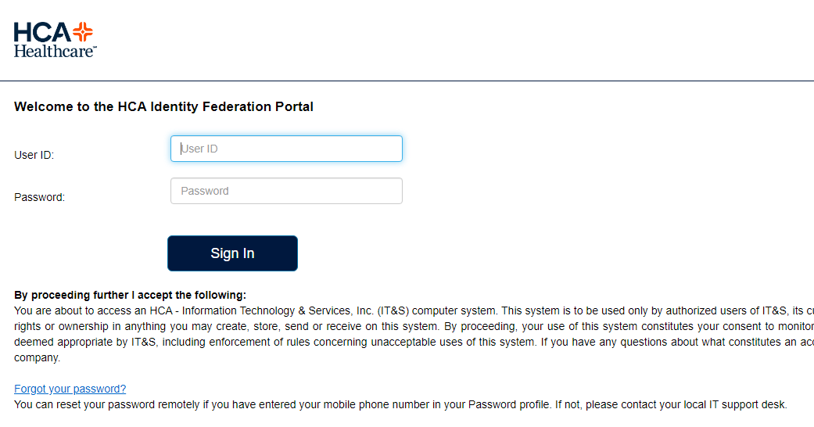814x427 pixels.
Task: Click the HCA Healthcare logo
Action: pyautogui.click(x=55, y=39)
